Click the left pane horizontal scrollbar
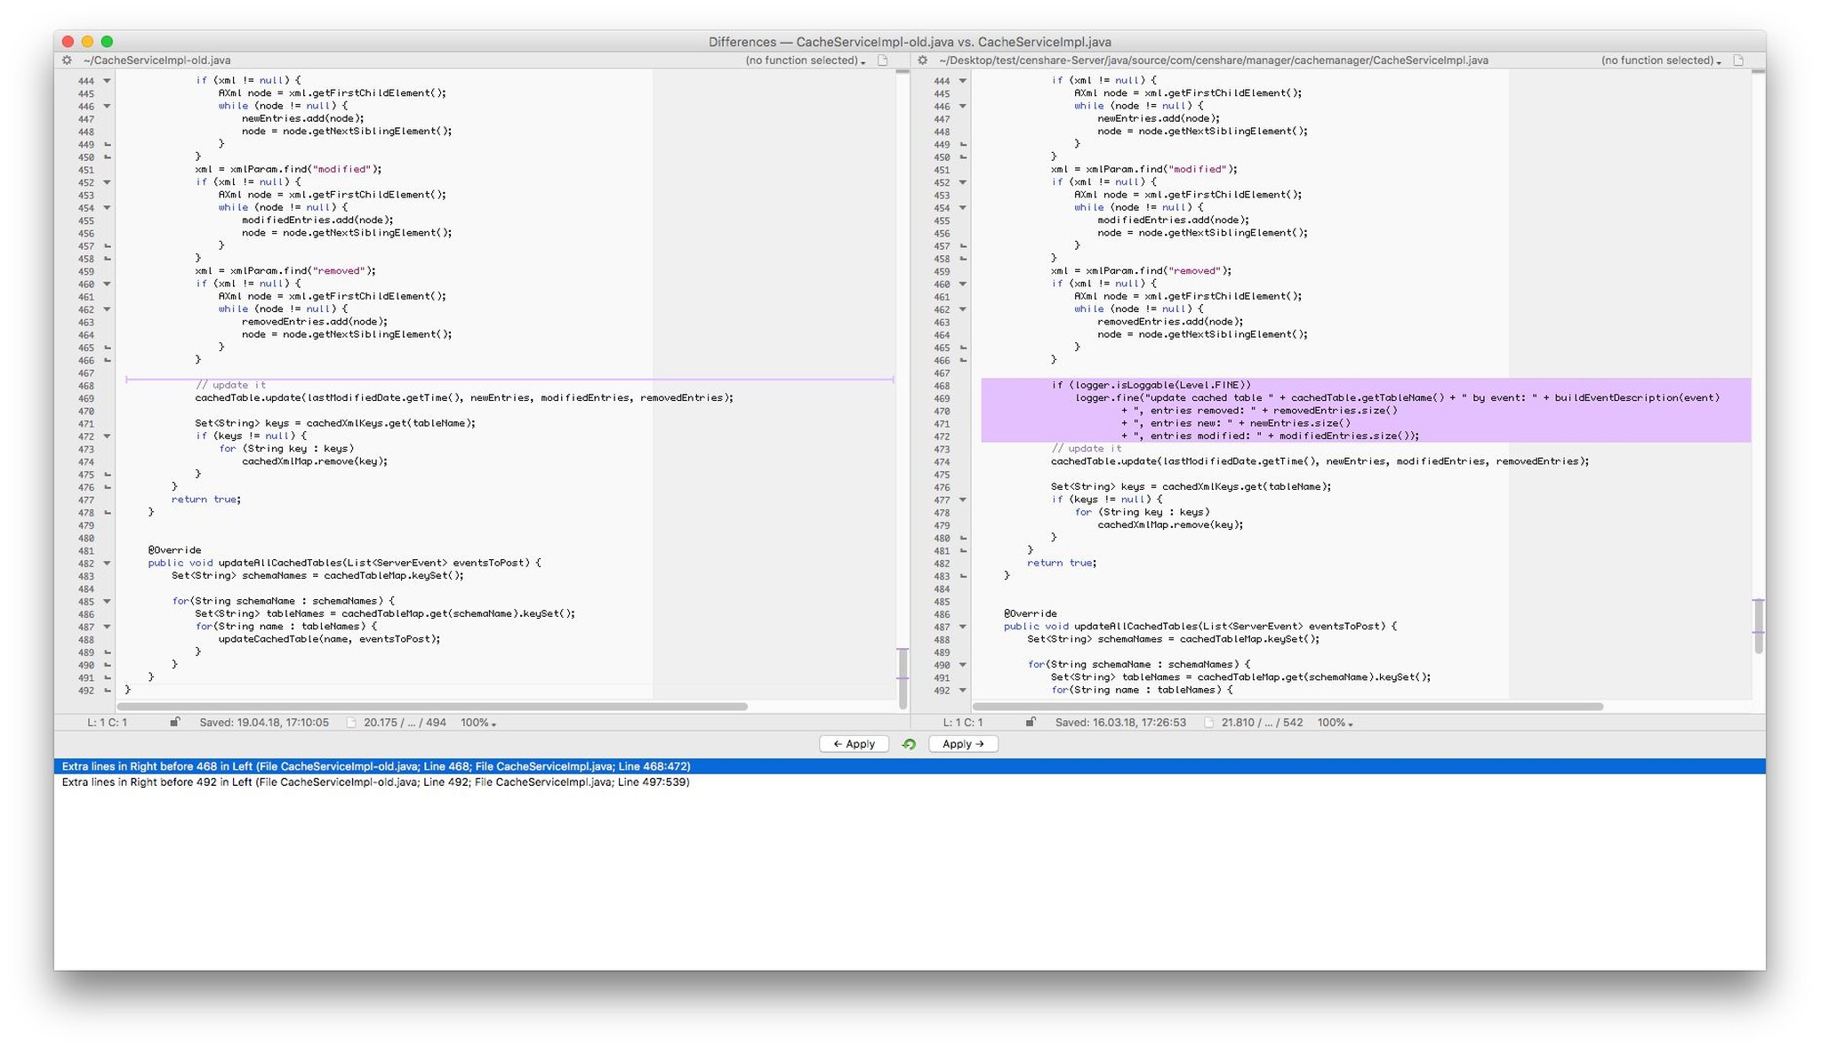 [x=432, y=707]
